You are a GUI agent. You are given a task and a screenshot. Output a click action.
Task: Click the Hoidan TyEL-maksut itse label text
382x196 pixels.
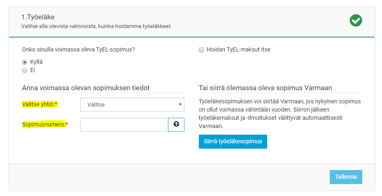click(238, 49)
